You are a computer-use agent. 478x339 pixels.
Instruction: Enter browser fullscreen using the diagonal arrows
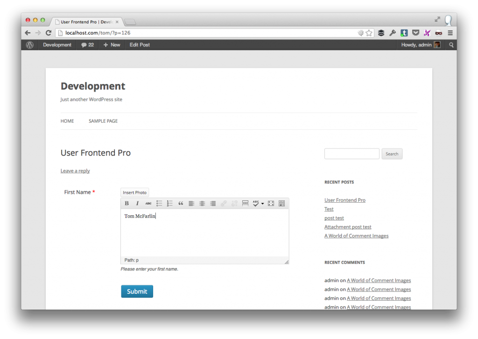point(437,20)
